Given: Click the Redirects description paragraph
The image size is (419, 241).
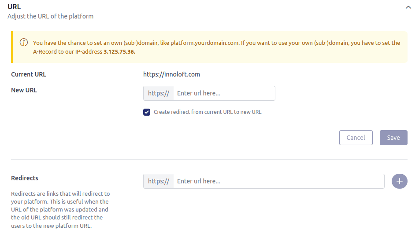Looking at the screenshot, I should coord(60,210).
